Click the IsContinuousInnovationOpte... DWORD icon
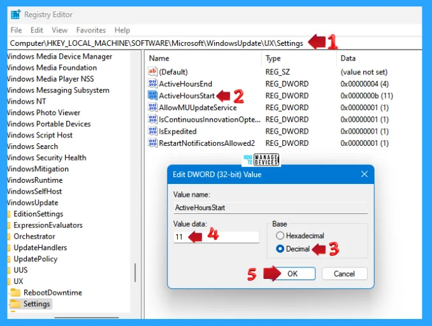The width and height of the screenshot is (432, 326). tap(152, 119)
